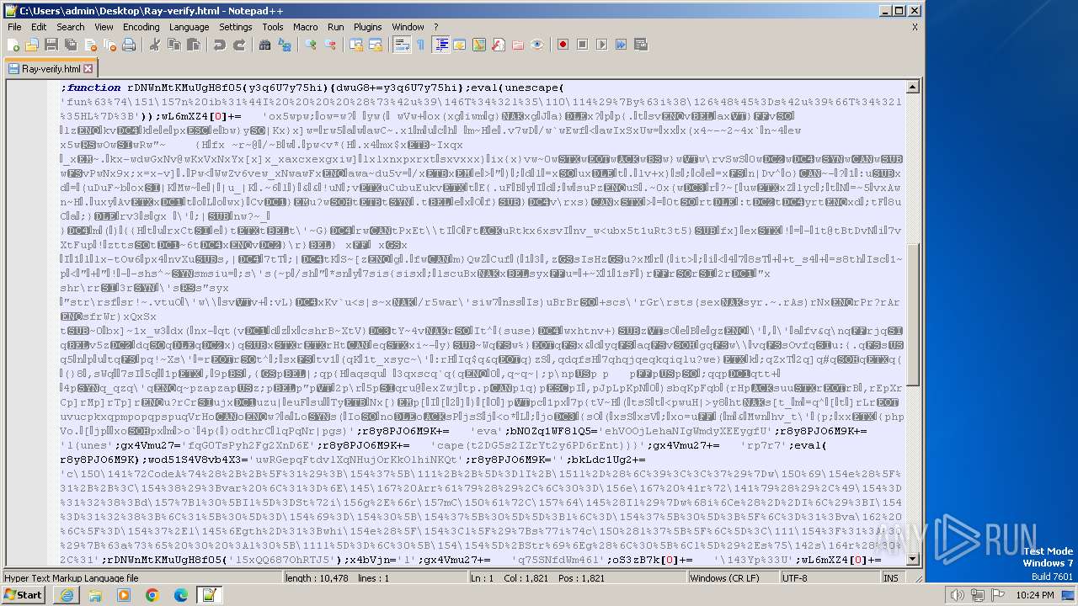The image size is (1078, 606).
Task: Open the ? help menu
Action: pos(435,27)
